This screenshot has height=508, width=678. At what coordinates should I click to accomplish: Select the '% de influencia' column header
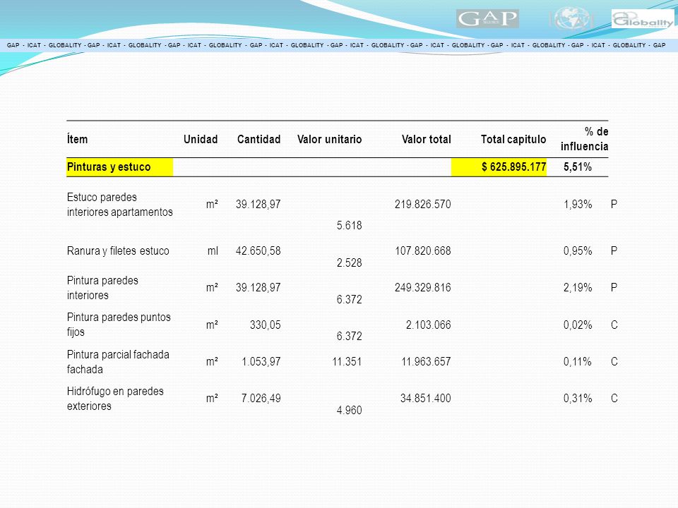coord(585,139)
